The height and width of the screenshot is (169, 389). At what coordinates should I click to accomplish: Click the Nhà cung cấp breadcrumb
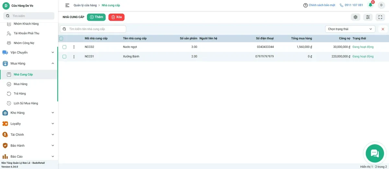pos(111,6)
